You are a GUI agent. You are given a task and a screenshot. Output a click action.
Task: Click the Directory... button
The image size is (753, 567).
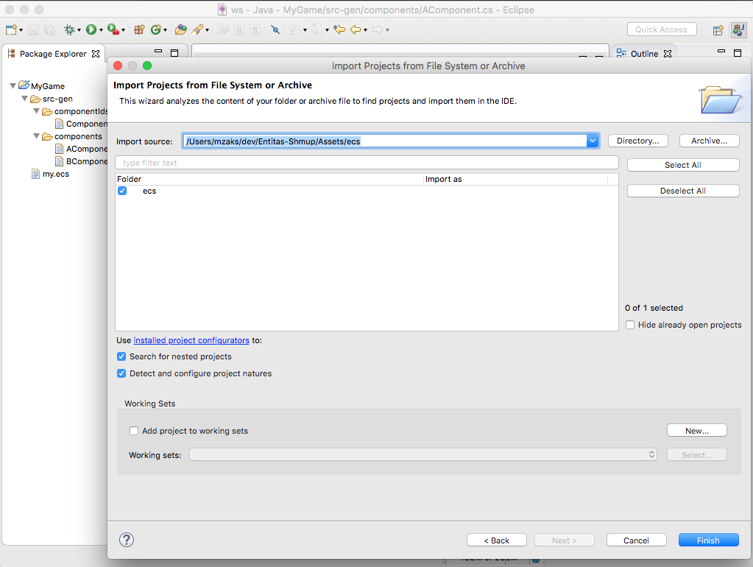637,141
